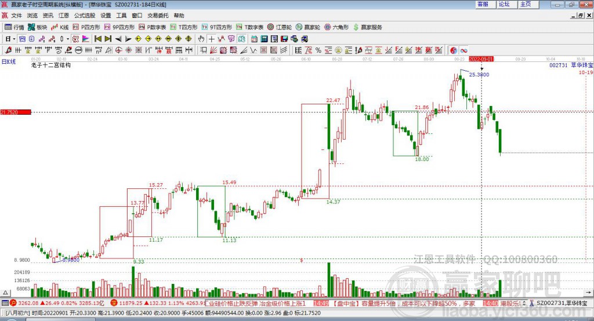This screenshot has width=594, height=321.
Task: Select the percent line drawing tool
Action: pyautogui.click(x=318, y=50)
